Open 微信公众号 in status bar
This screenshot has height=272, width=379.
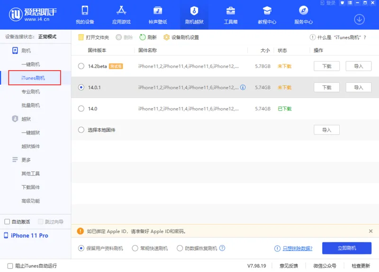(x=325, y=266)
